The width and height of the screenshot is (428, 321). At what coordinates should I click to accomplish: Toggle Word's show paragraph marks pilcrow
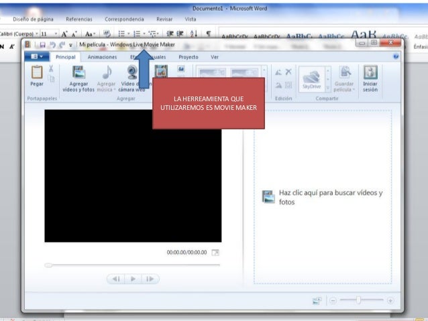pos(209,34)
